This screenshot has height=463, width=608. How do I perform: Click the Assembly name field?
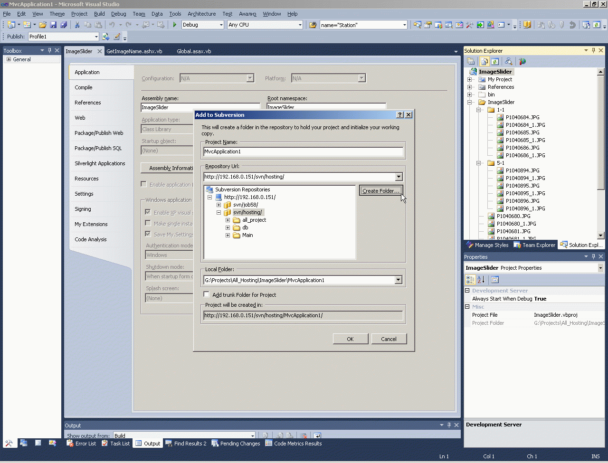(200, 107)
